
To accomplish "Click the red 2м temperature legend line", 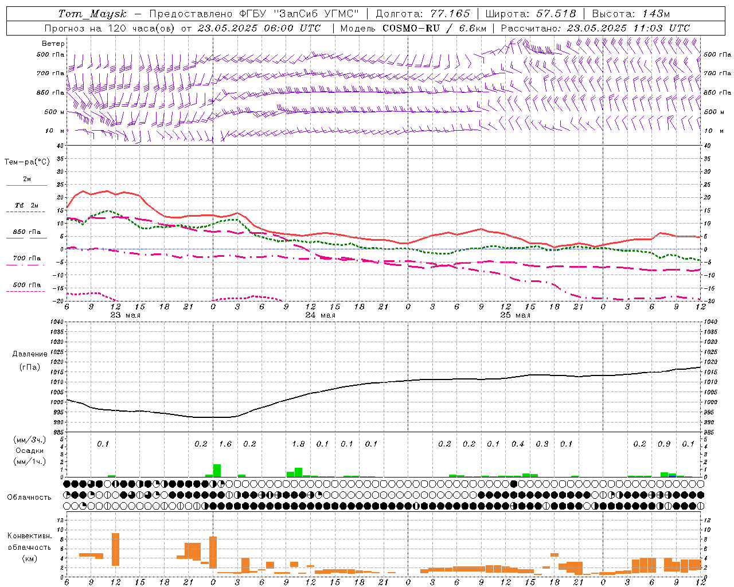I will (26, 185).
